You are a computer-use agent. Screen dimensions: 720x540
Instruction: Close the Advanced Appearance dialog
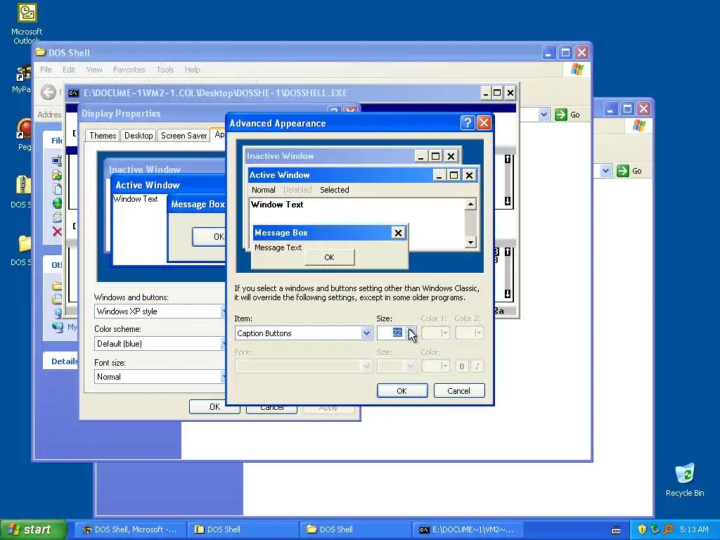point(484,122)
